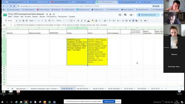Click the redo arrow in the toolbar

point(20,21)
